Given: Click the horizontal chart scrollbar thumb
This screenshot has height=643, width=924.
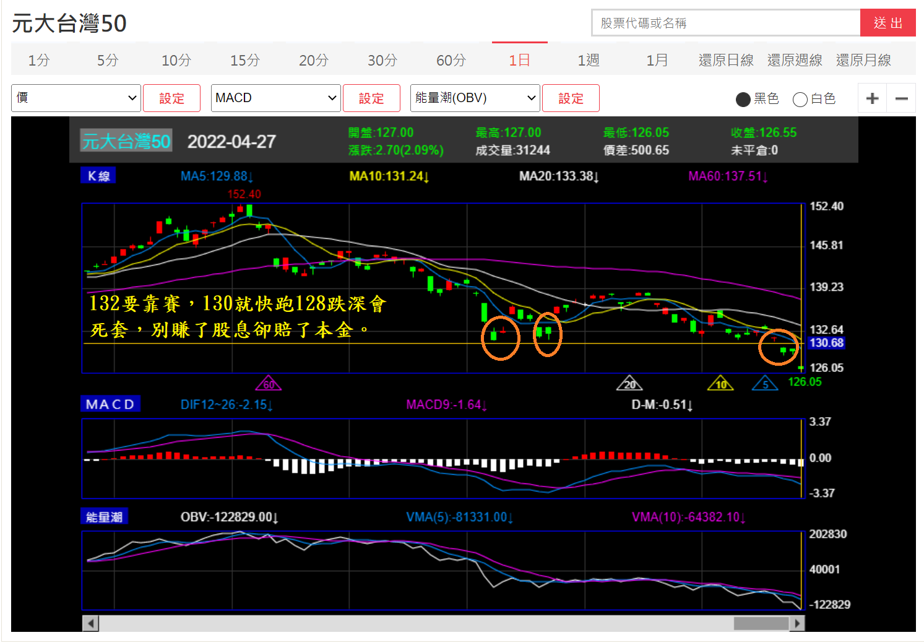Looking at the screenshot, I should pyautogui.click(x=761, y=623).
